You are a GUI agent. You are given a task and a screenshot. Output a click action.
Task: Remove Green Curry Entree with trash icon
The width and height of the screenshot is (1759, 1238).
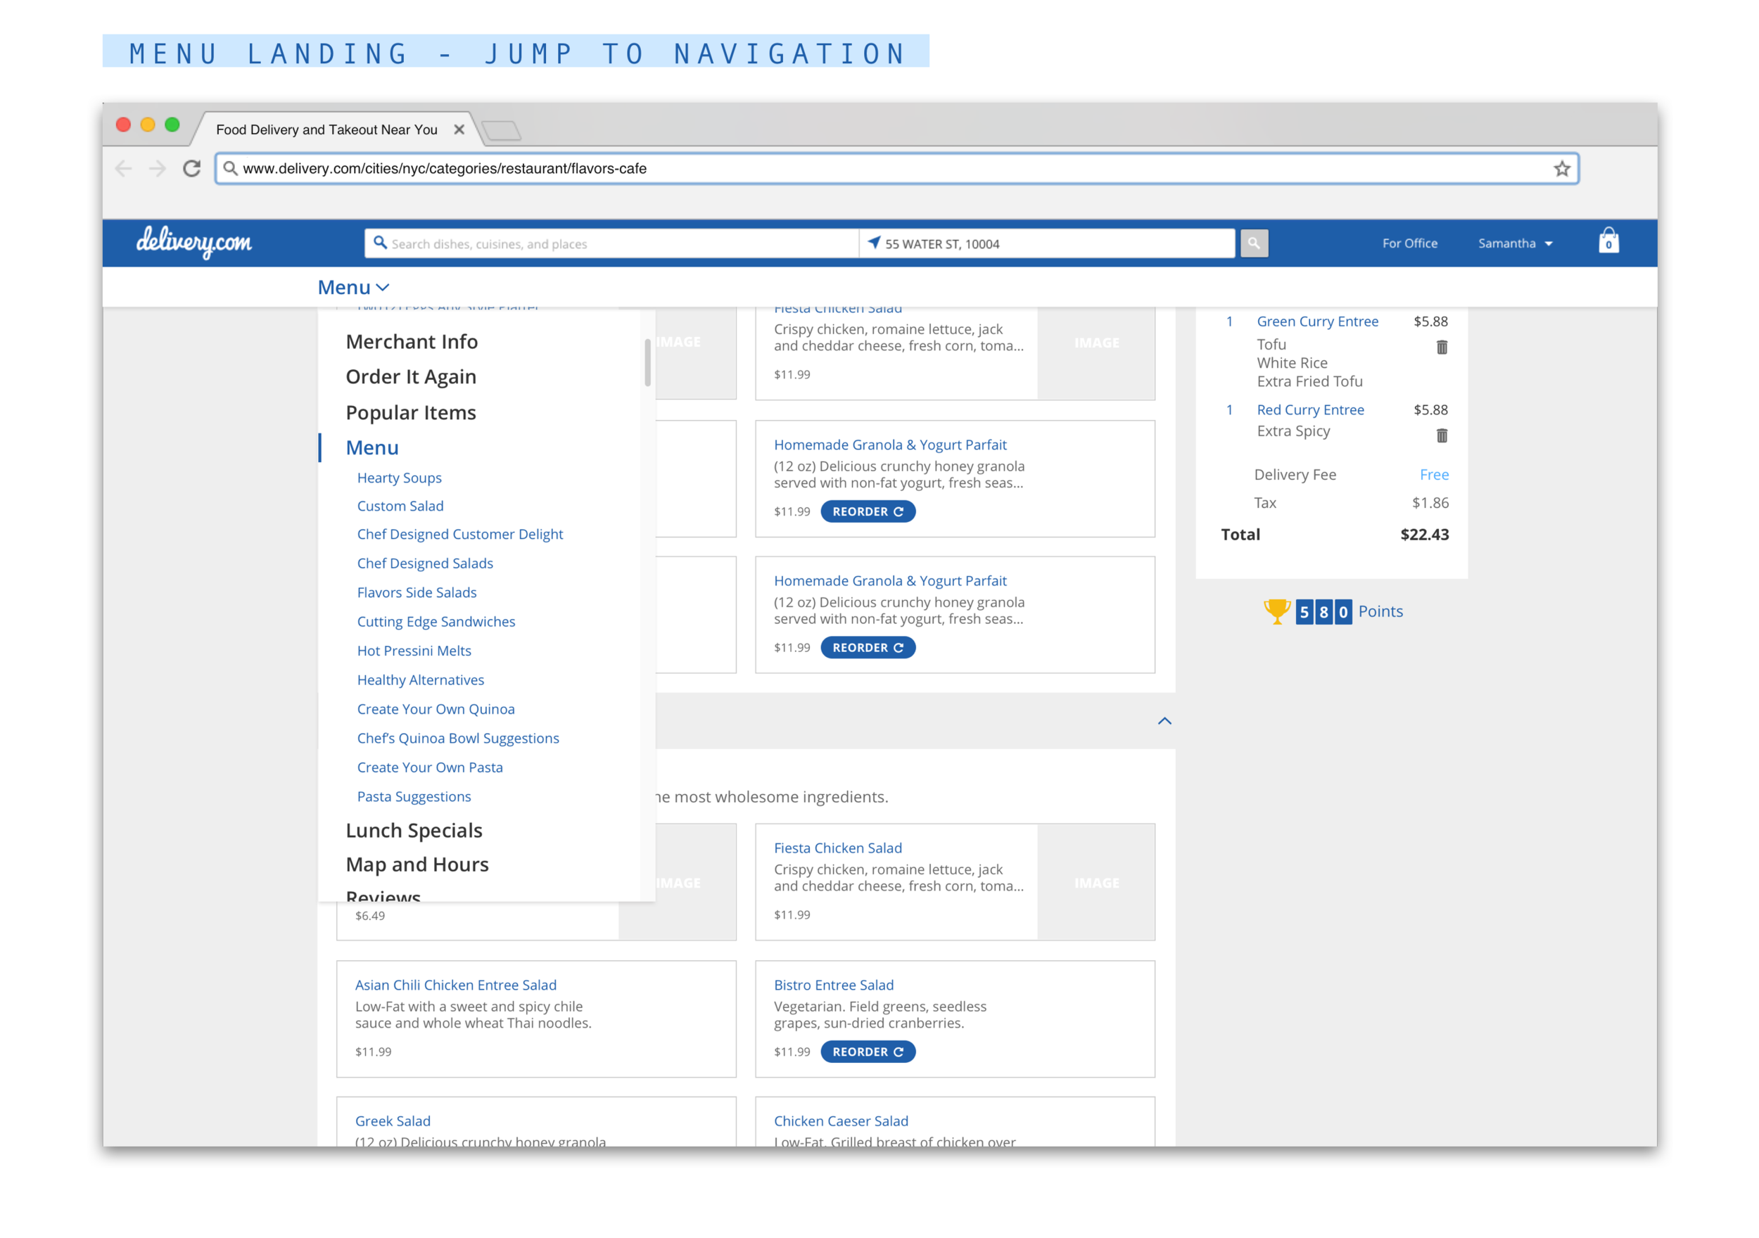tap(1442, 347)
